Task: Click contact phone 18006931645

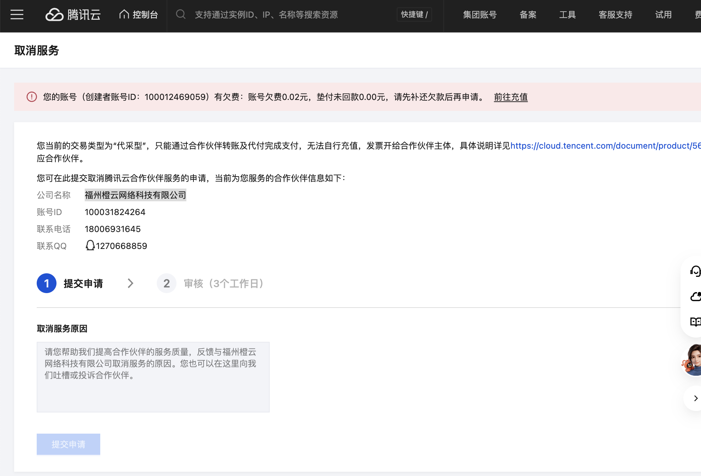Action: (x=113, y=229)
